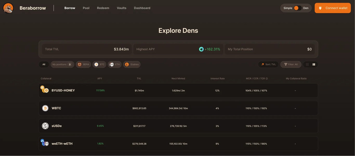The image size is (355, 156).
Task: Click the MCR / CCR / TCR info icon
Action: pyautogui.click(x=267, y=79)
